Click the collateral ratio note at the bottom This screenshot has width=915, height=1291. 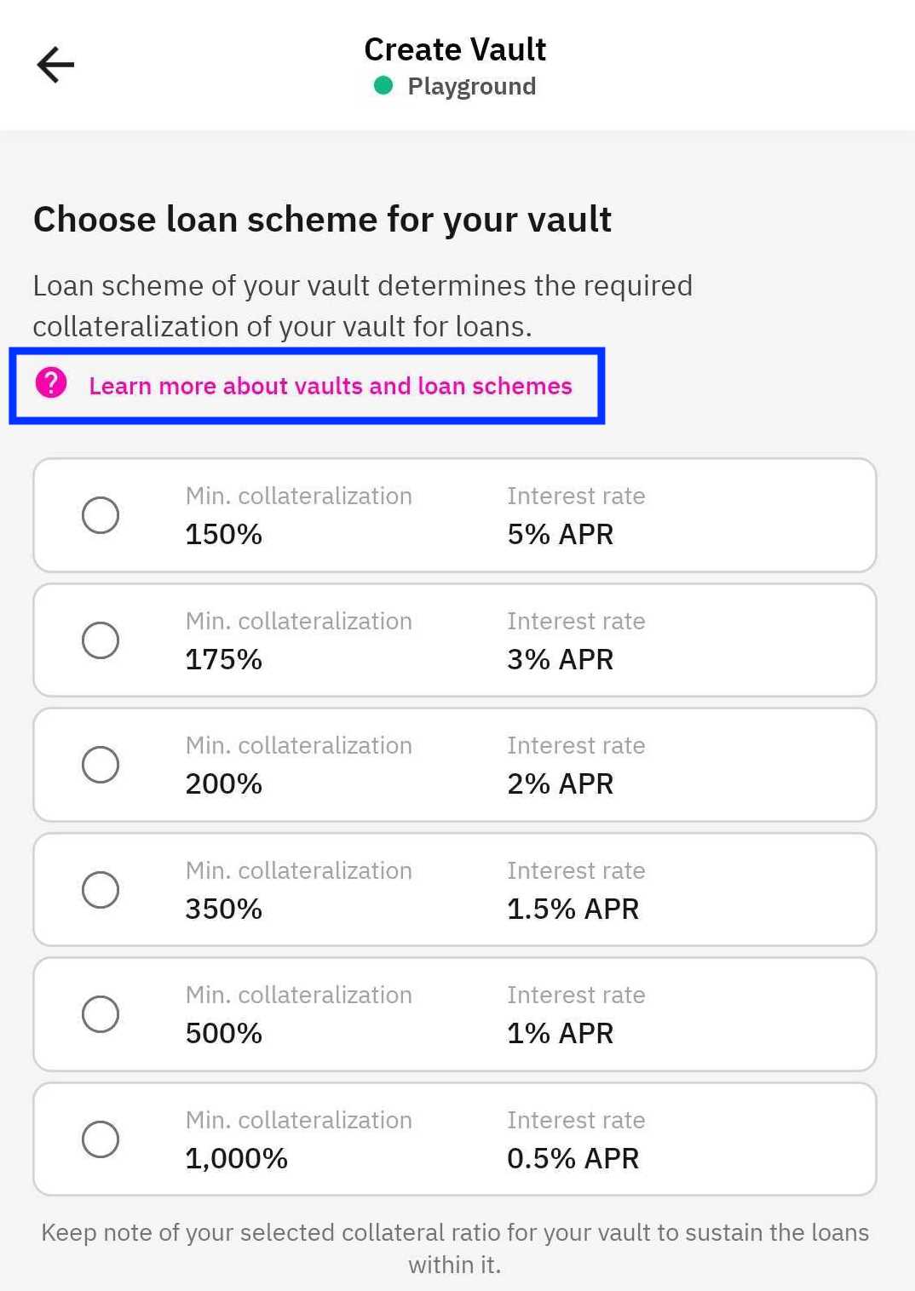pos(456,1248)
